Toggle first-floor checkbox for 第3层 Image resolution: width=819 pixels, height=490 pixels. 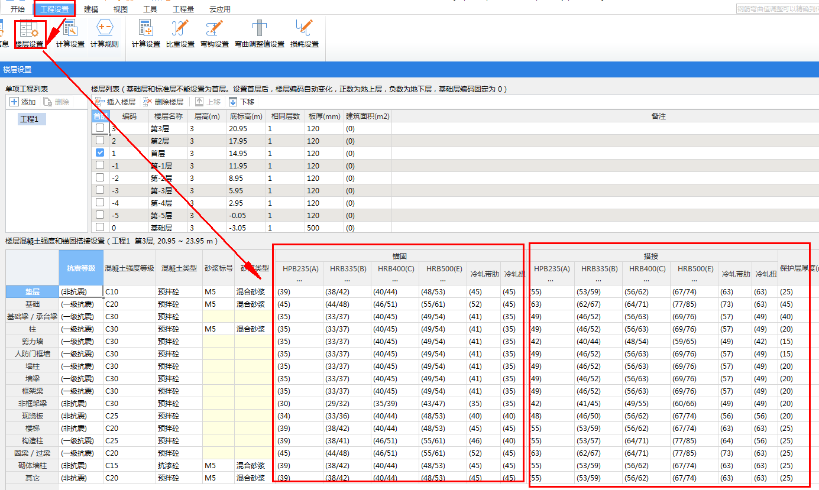[100, 128]
